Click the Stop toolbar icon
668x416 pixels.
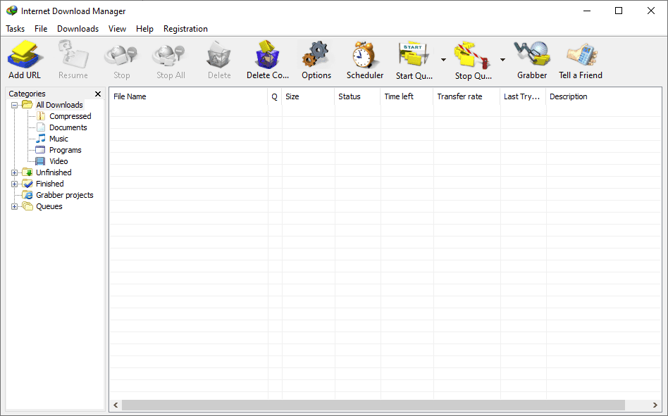tap(121, 56)
